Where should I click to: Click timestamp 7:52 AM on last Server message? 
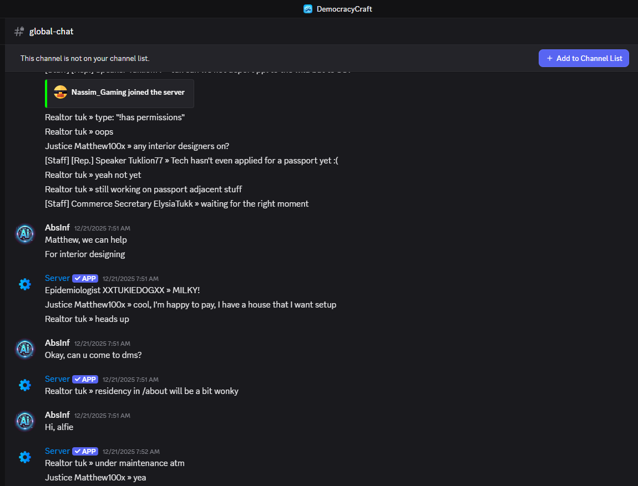click(130, 452)
